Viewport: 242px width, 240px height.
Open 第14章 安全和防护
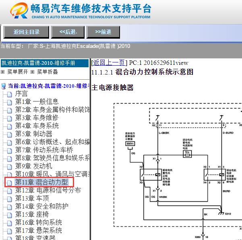(x=41, y=206)
